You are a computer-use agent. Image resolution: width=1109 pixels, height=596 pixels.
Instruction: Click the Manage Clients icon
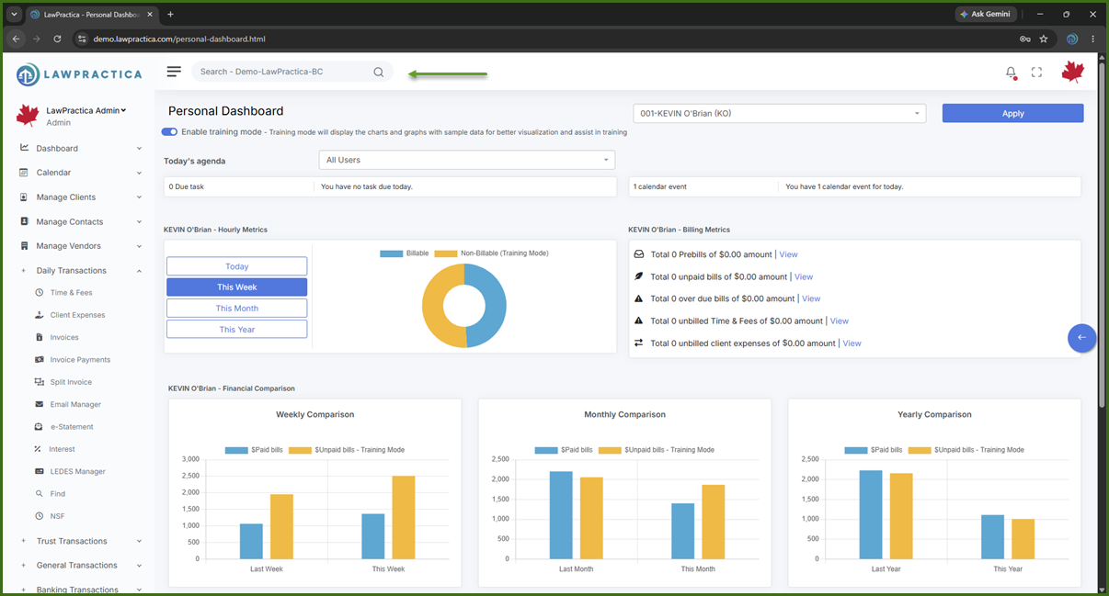pyautogui.click(x=25, y=197)
